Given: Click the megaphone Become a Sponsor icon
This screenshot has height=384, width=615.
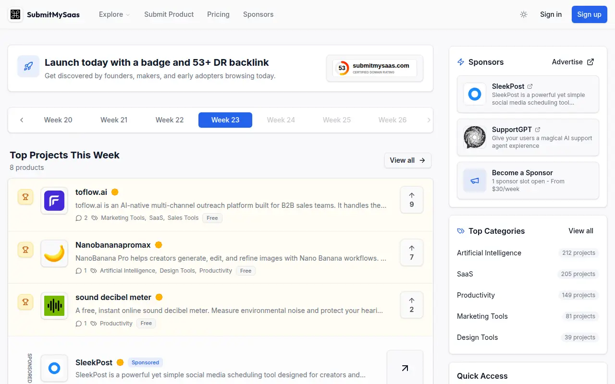Looking at the screenshot, I should [475, 180].
